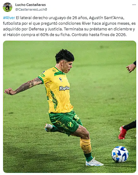The image size is (138, 175).
Task: Click the club crest on green shorts
Action: [x=70, y=124]
